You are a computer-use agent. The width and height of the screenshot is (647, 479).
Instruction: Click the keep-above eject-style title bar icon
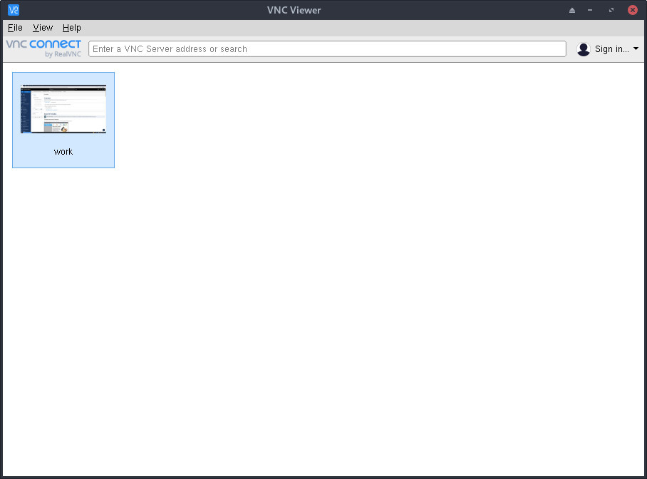click(572, 10)
